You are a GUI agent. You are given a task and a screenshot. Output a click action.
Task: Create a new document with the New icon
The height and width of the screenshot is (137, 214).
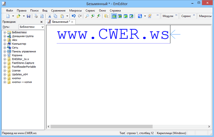coord(8,16)
